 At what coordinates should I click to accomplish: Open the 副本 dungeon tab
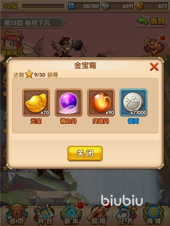(x=71, y=214)
